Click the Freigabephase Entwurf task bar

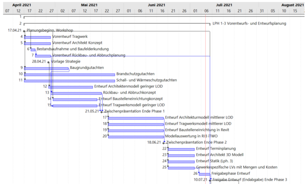[205, 174]
